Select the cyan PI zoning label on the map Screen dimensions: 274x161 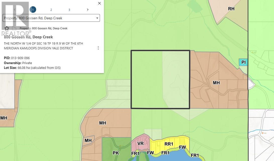click(243, 62)
